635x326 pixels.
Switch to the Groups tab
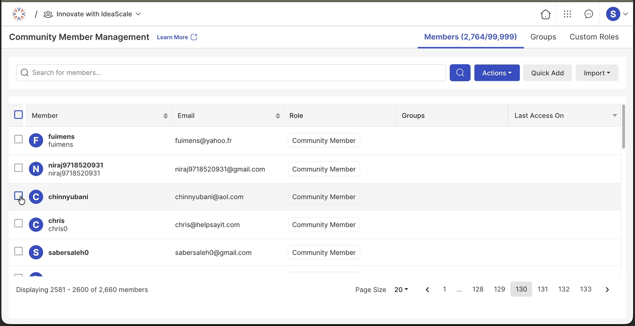pos(543,37)
